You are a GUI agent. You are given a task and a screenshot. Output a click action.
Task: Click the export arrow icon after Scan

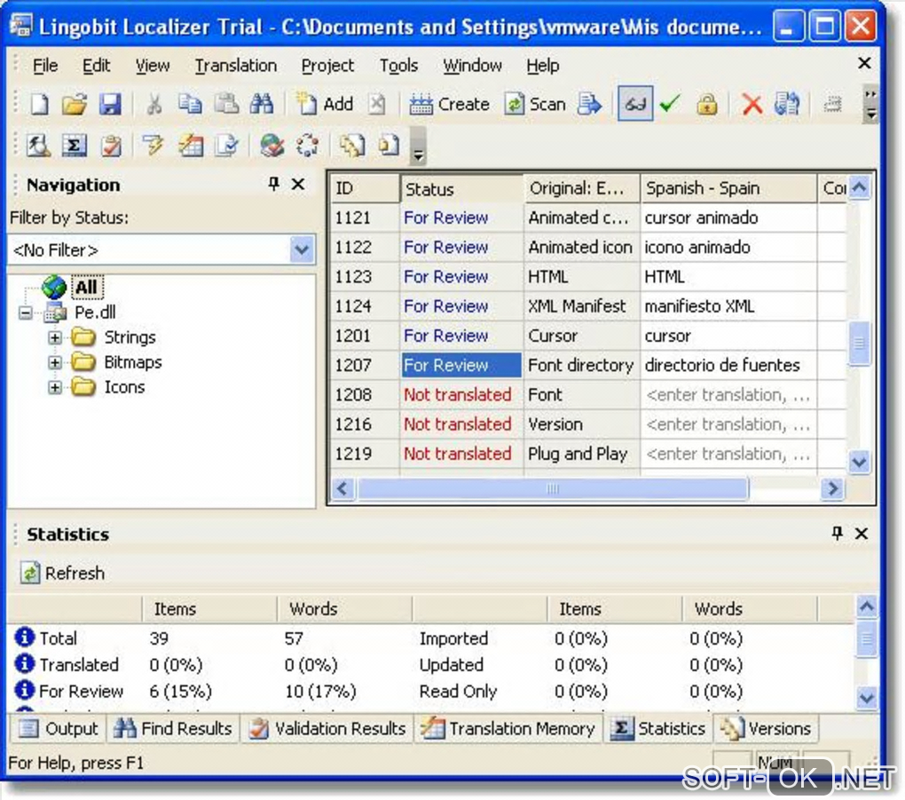(x=589, y=105)
